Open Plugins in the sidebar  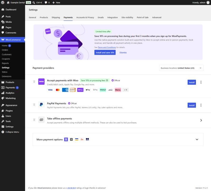point(12,111)
